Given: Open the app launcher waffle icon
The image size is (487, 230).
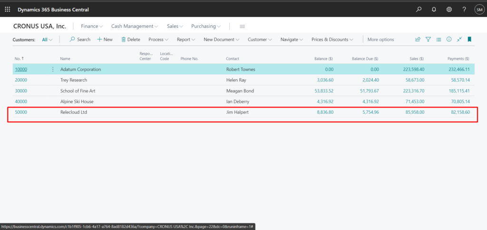Looking at the screenshot, I should (x=8, y=9).
